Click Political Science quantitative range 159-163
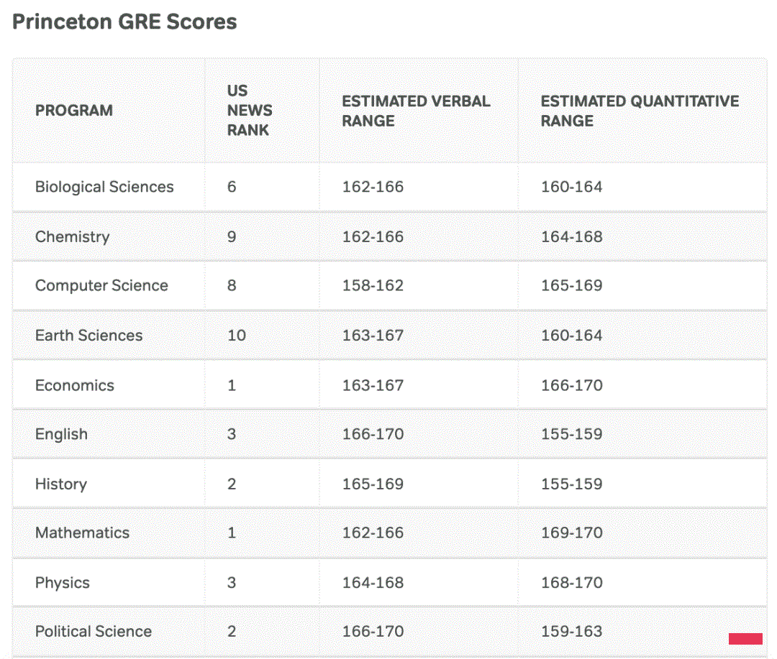This screenshot has height=659, width=777. (x=571, y=631)
